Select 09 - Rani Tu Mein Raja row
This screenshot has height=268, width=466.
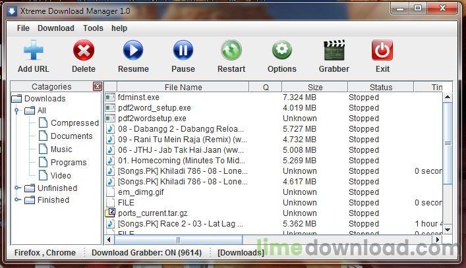coord(273,139)
